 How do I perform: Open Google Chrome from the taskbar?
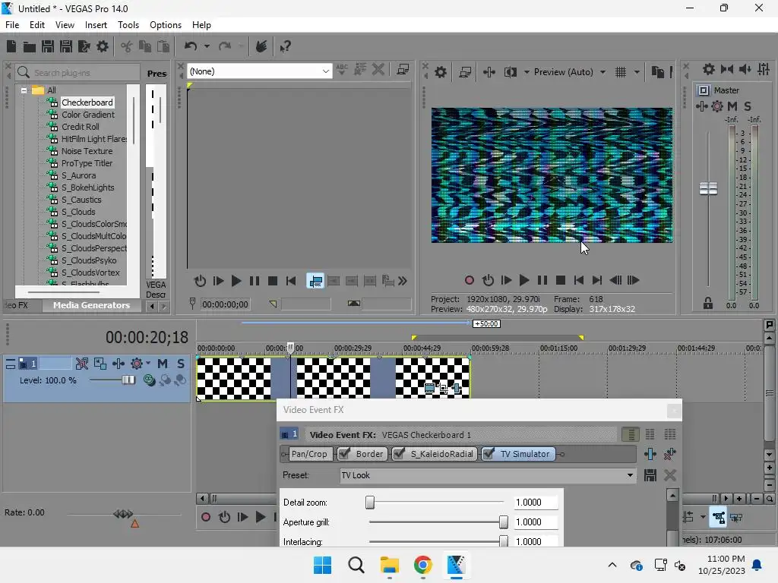click(422, 565)
